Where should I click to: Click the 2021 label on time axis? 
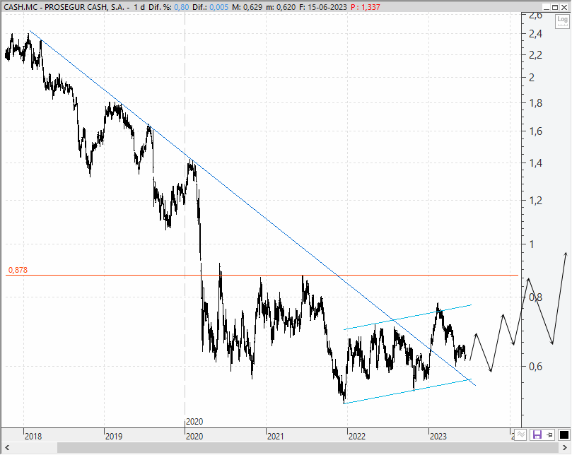tap(276, 437)
